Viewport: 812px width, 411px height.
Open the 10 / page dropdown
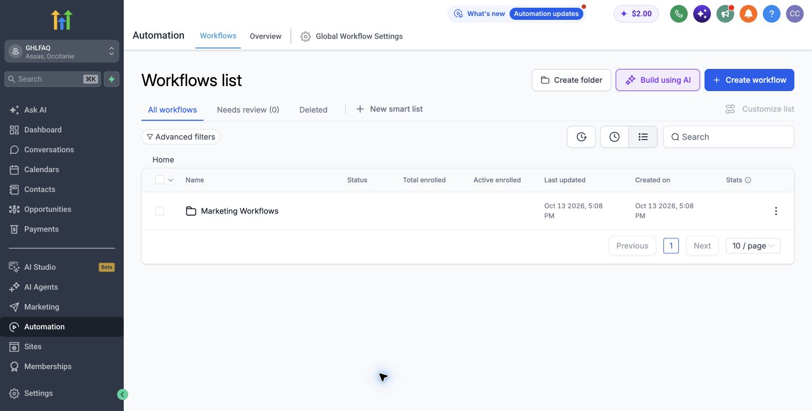pos(753,245)
